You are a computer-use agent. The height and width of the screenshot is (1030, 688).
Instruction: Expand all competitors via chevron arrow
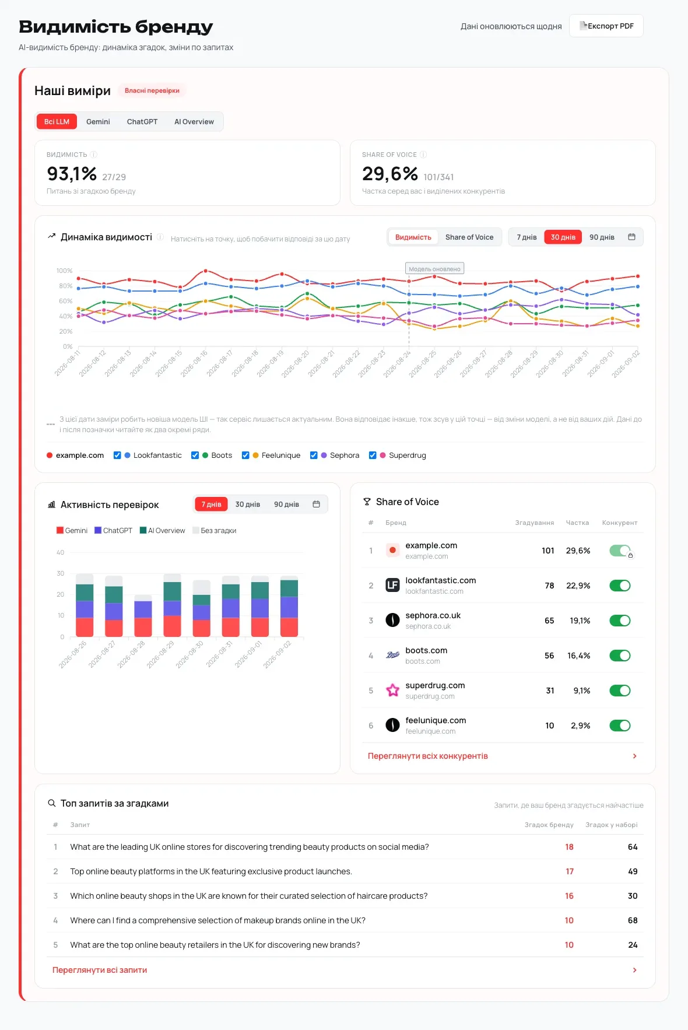634,756
